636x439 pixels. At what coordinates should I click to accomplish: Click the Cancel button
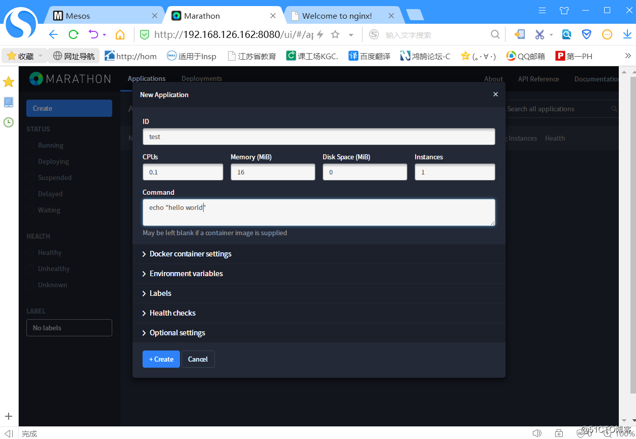click(198, 359)
